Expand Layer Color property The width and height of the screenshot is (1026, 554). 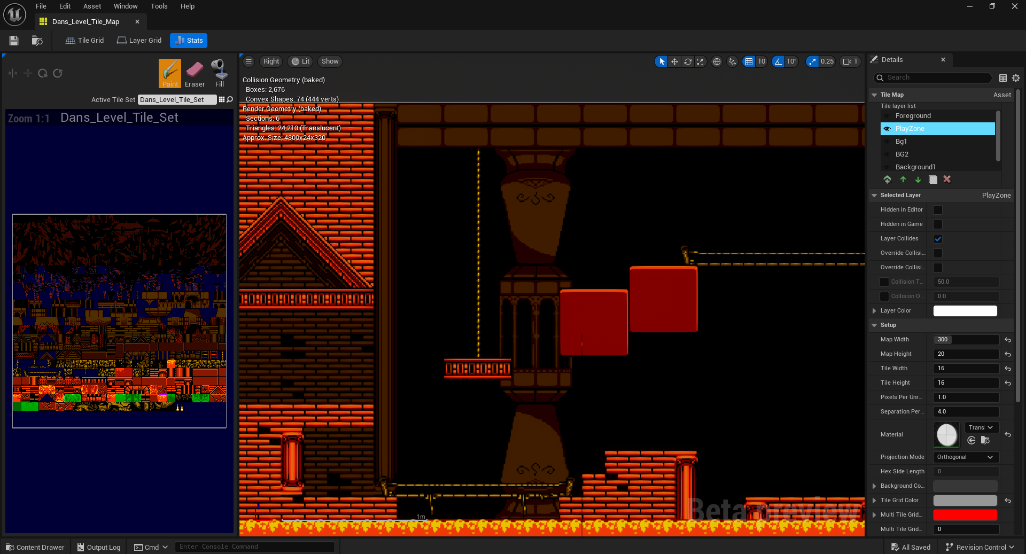pyautogui.click(x=874, y=311)
